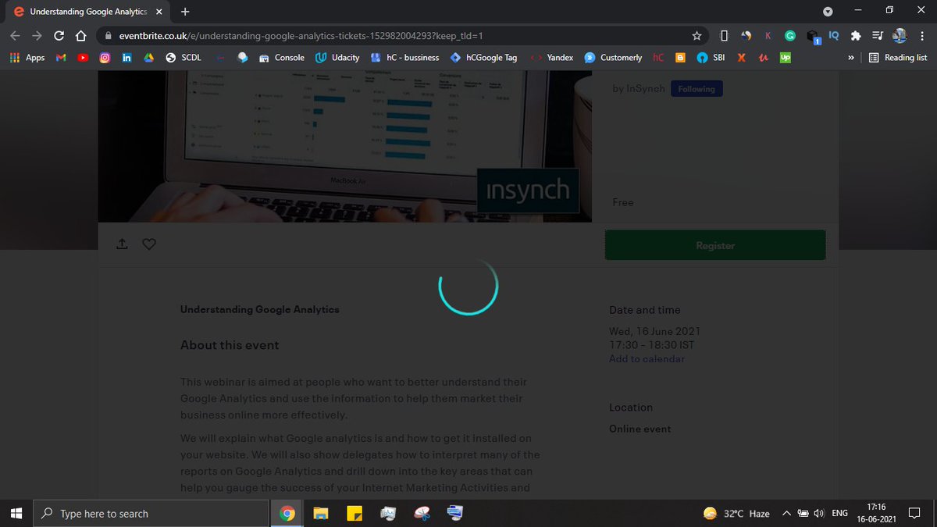This screenshot has height=527, width=937.
Task: Open the Yandex bookmark
Action: click(551, 58)
